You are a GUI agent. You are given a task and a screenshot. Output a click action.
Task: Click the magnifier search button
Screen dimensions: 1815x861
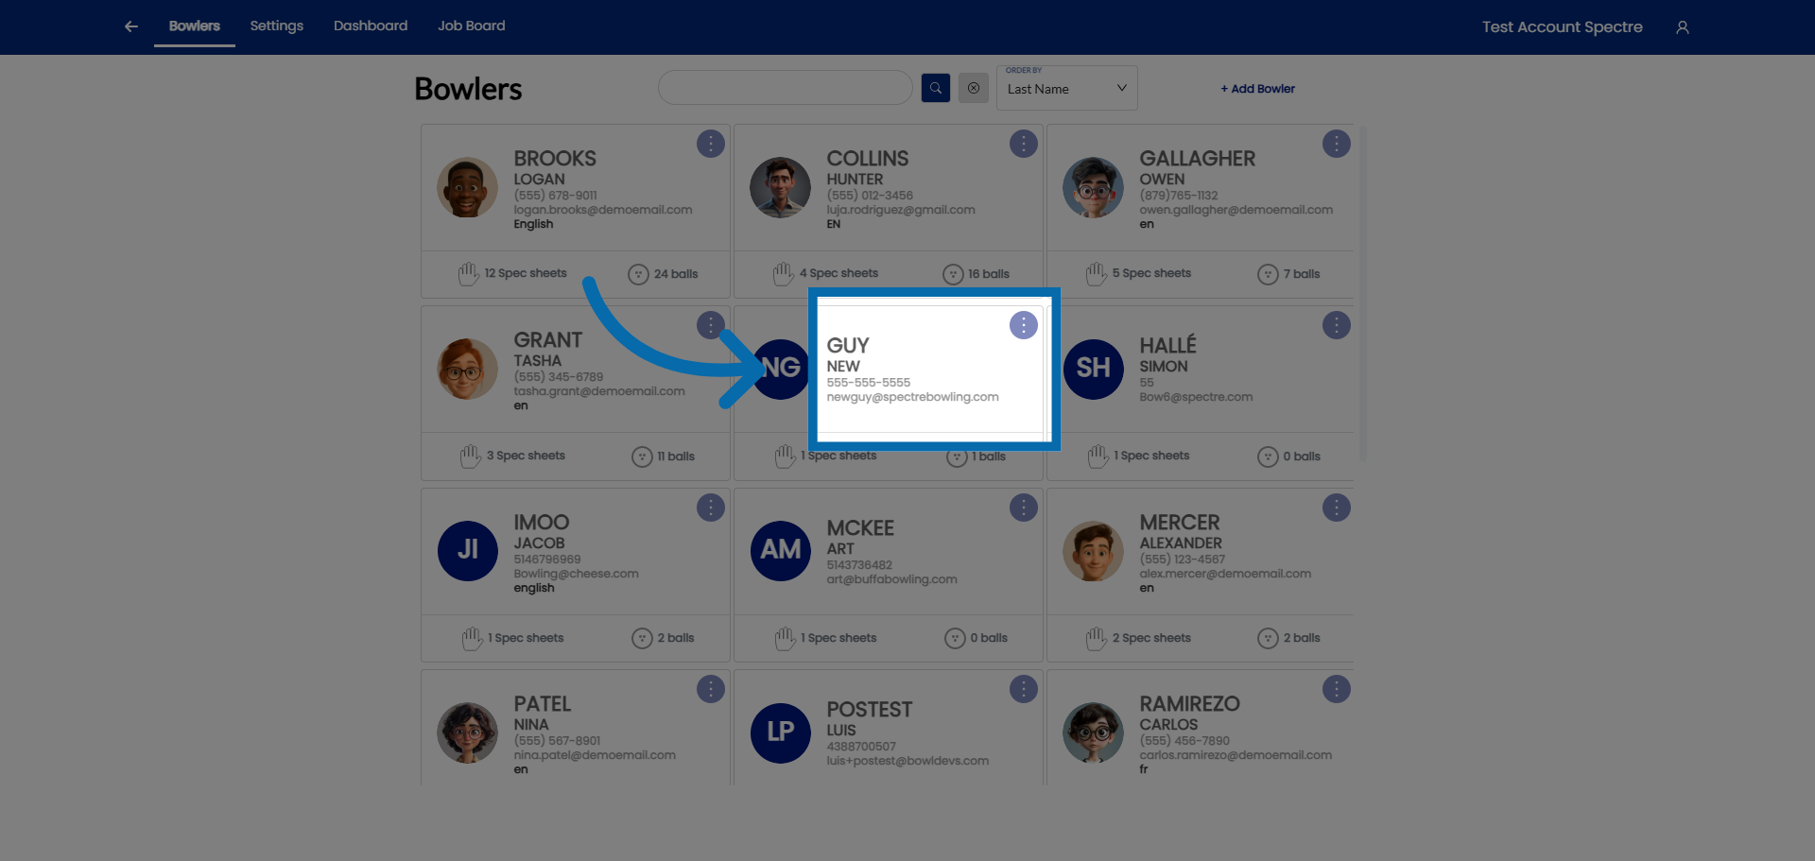coord(936,88)
